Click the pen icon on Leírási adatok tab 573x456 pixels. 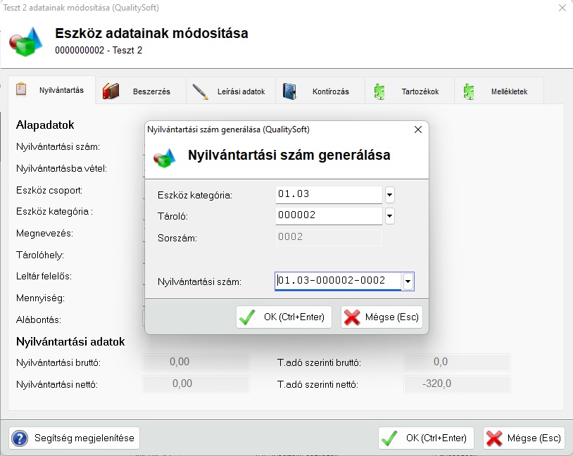point(201,91)
